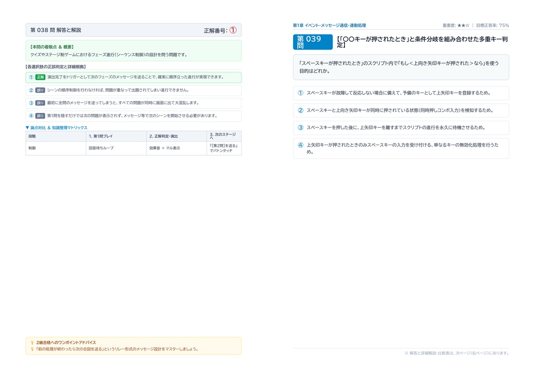The image size is (535, 378).
Task: Click the red ① after 正解番号
Action: tap(233, 30)
